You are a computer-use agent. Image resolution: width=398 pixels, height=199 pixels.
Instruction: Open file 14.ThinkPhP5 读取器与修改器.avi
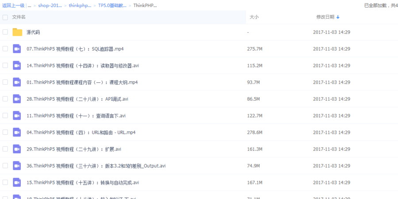point(83,66)
